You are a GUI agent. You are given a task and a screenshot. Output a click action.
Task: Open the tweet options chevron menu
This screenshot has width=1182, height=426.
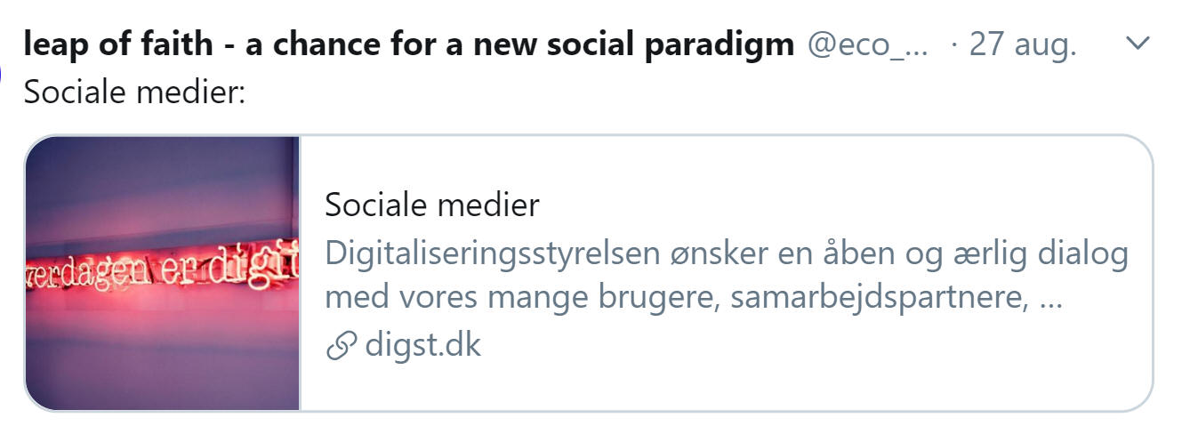click(x=1138, y=44)
